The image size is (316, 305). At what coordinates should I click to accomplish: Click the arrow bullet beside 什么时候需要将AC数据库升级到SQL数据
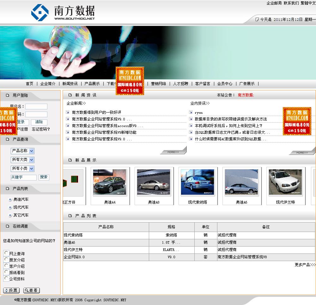pyautogui.click(x=191, y=139)
